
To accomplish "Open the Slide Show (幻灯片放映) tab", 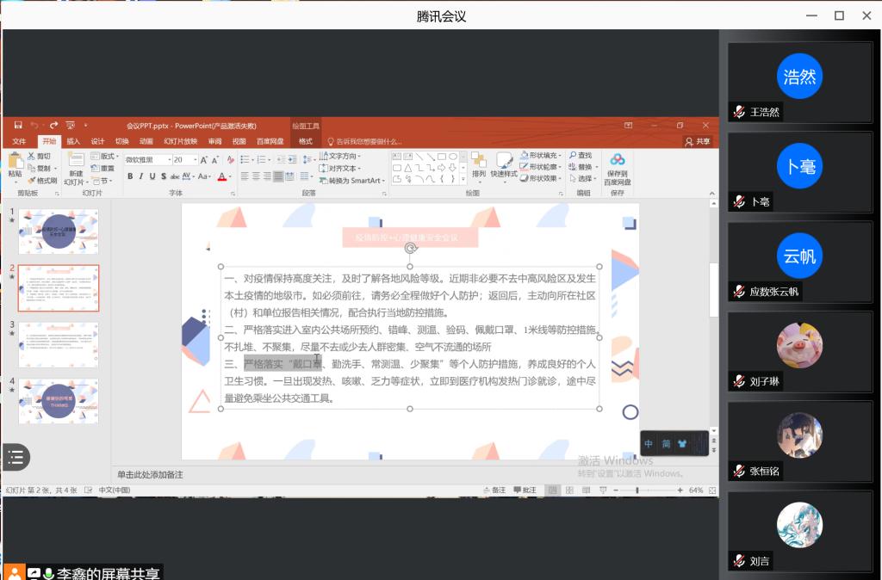I will [x=179, y=141].
